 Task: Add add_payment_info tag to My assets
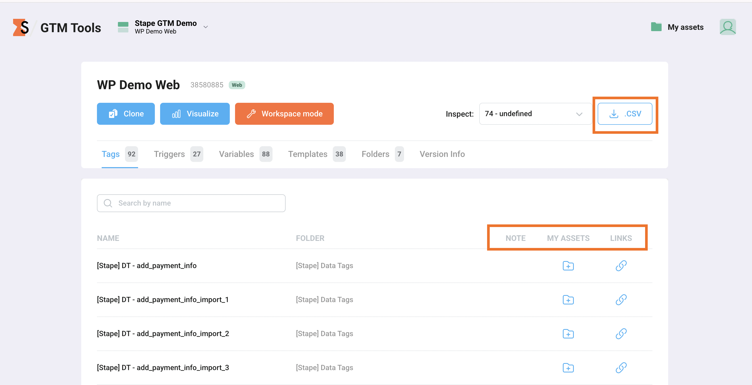[x=568, y=266]
